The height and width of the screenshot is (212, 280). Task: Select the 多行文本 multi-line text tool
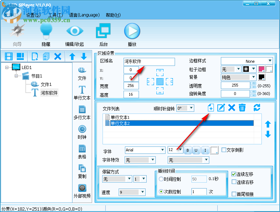point(82,112)
